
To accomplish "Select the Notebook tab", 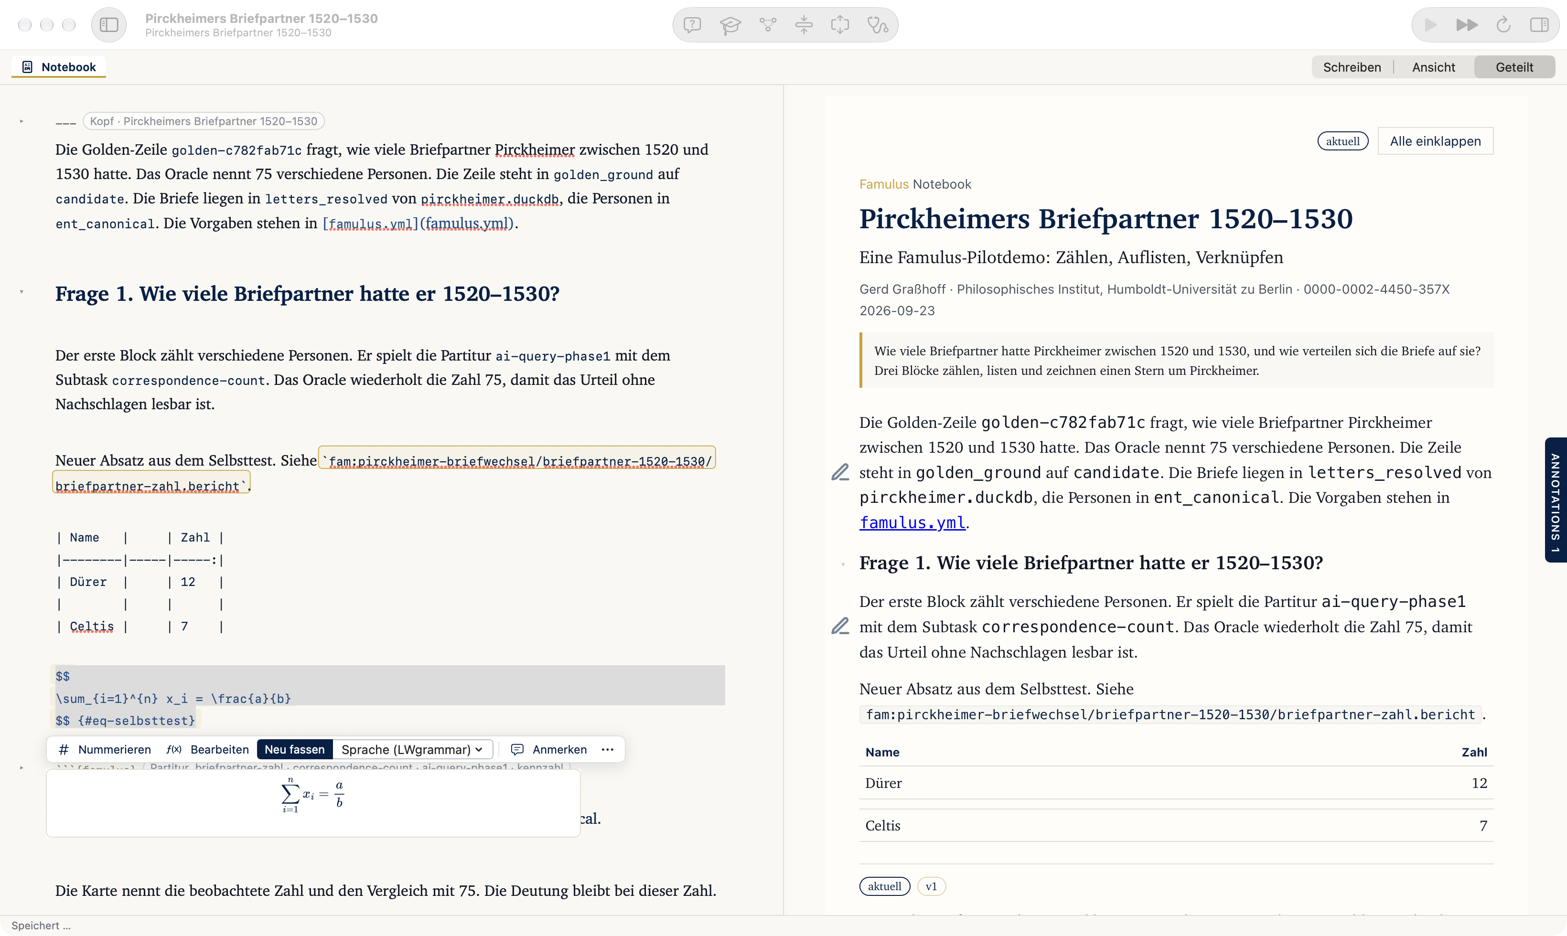I will (x=59, y=67).
